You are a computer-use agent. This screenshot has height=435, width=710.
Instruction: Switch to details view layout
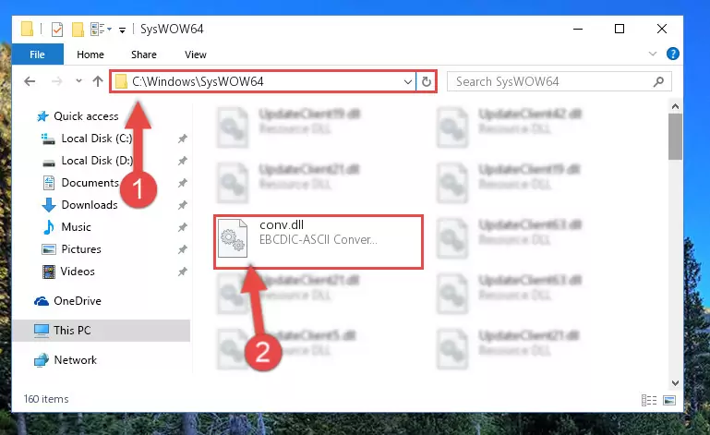pos(649,400)
